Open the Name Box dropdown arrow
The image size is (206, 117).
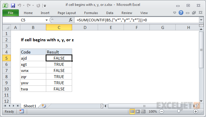46,20
